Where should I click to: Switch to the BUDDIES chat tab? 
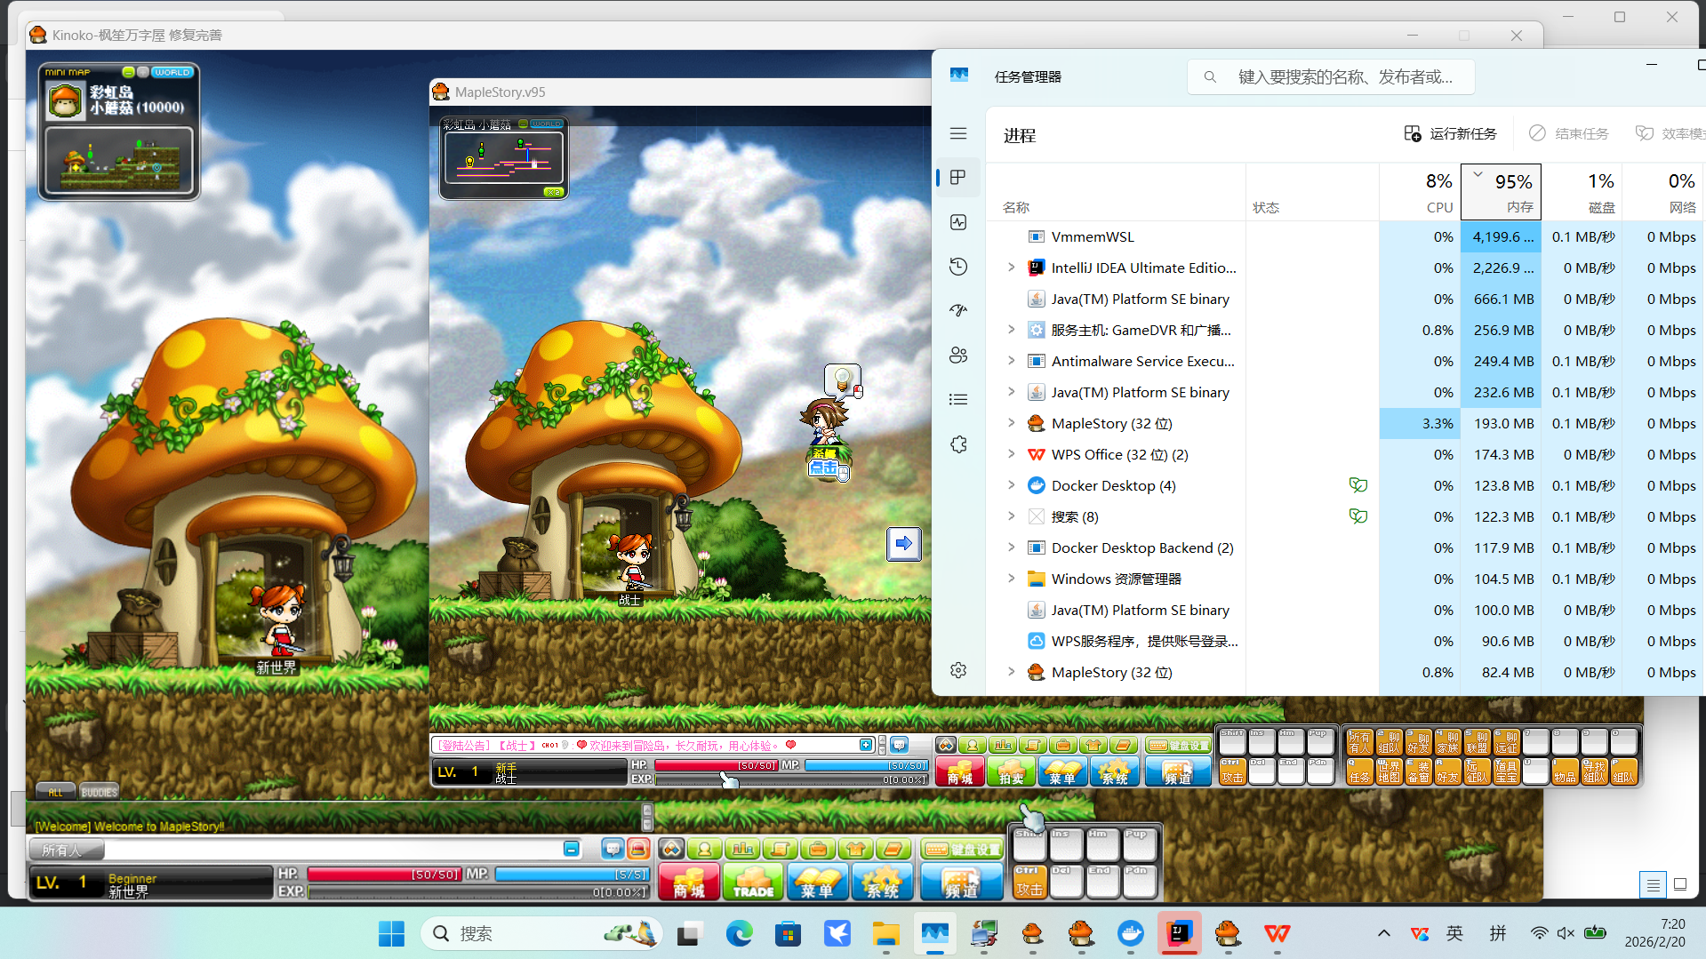pyautogui.click(x=99, y=792)
